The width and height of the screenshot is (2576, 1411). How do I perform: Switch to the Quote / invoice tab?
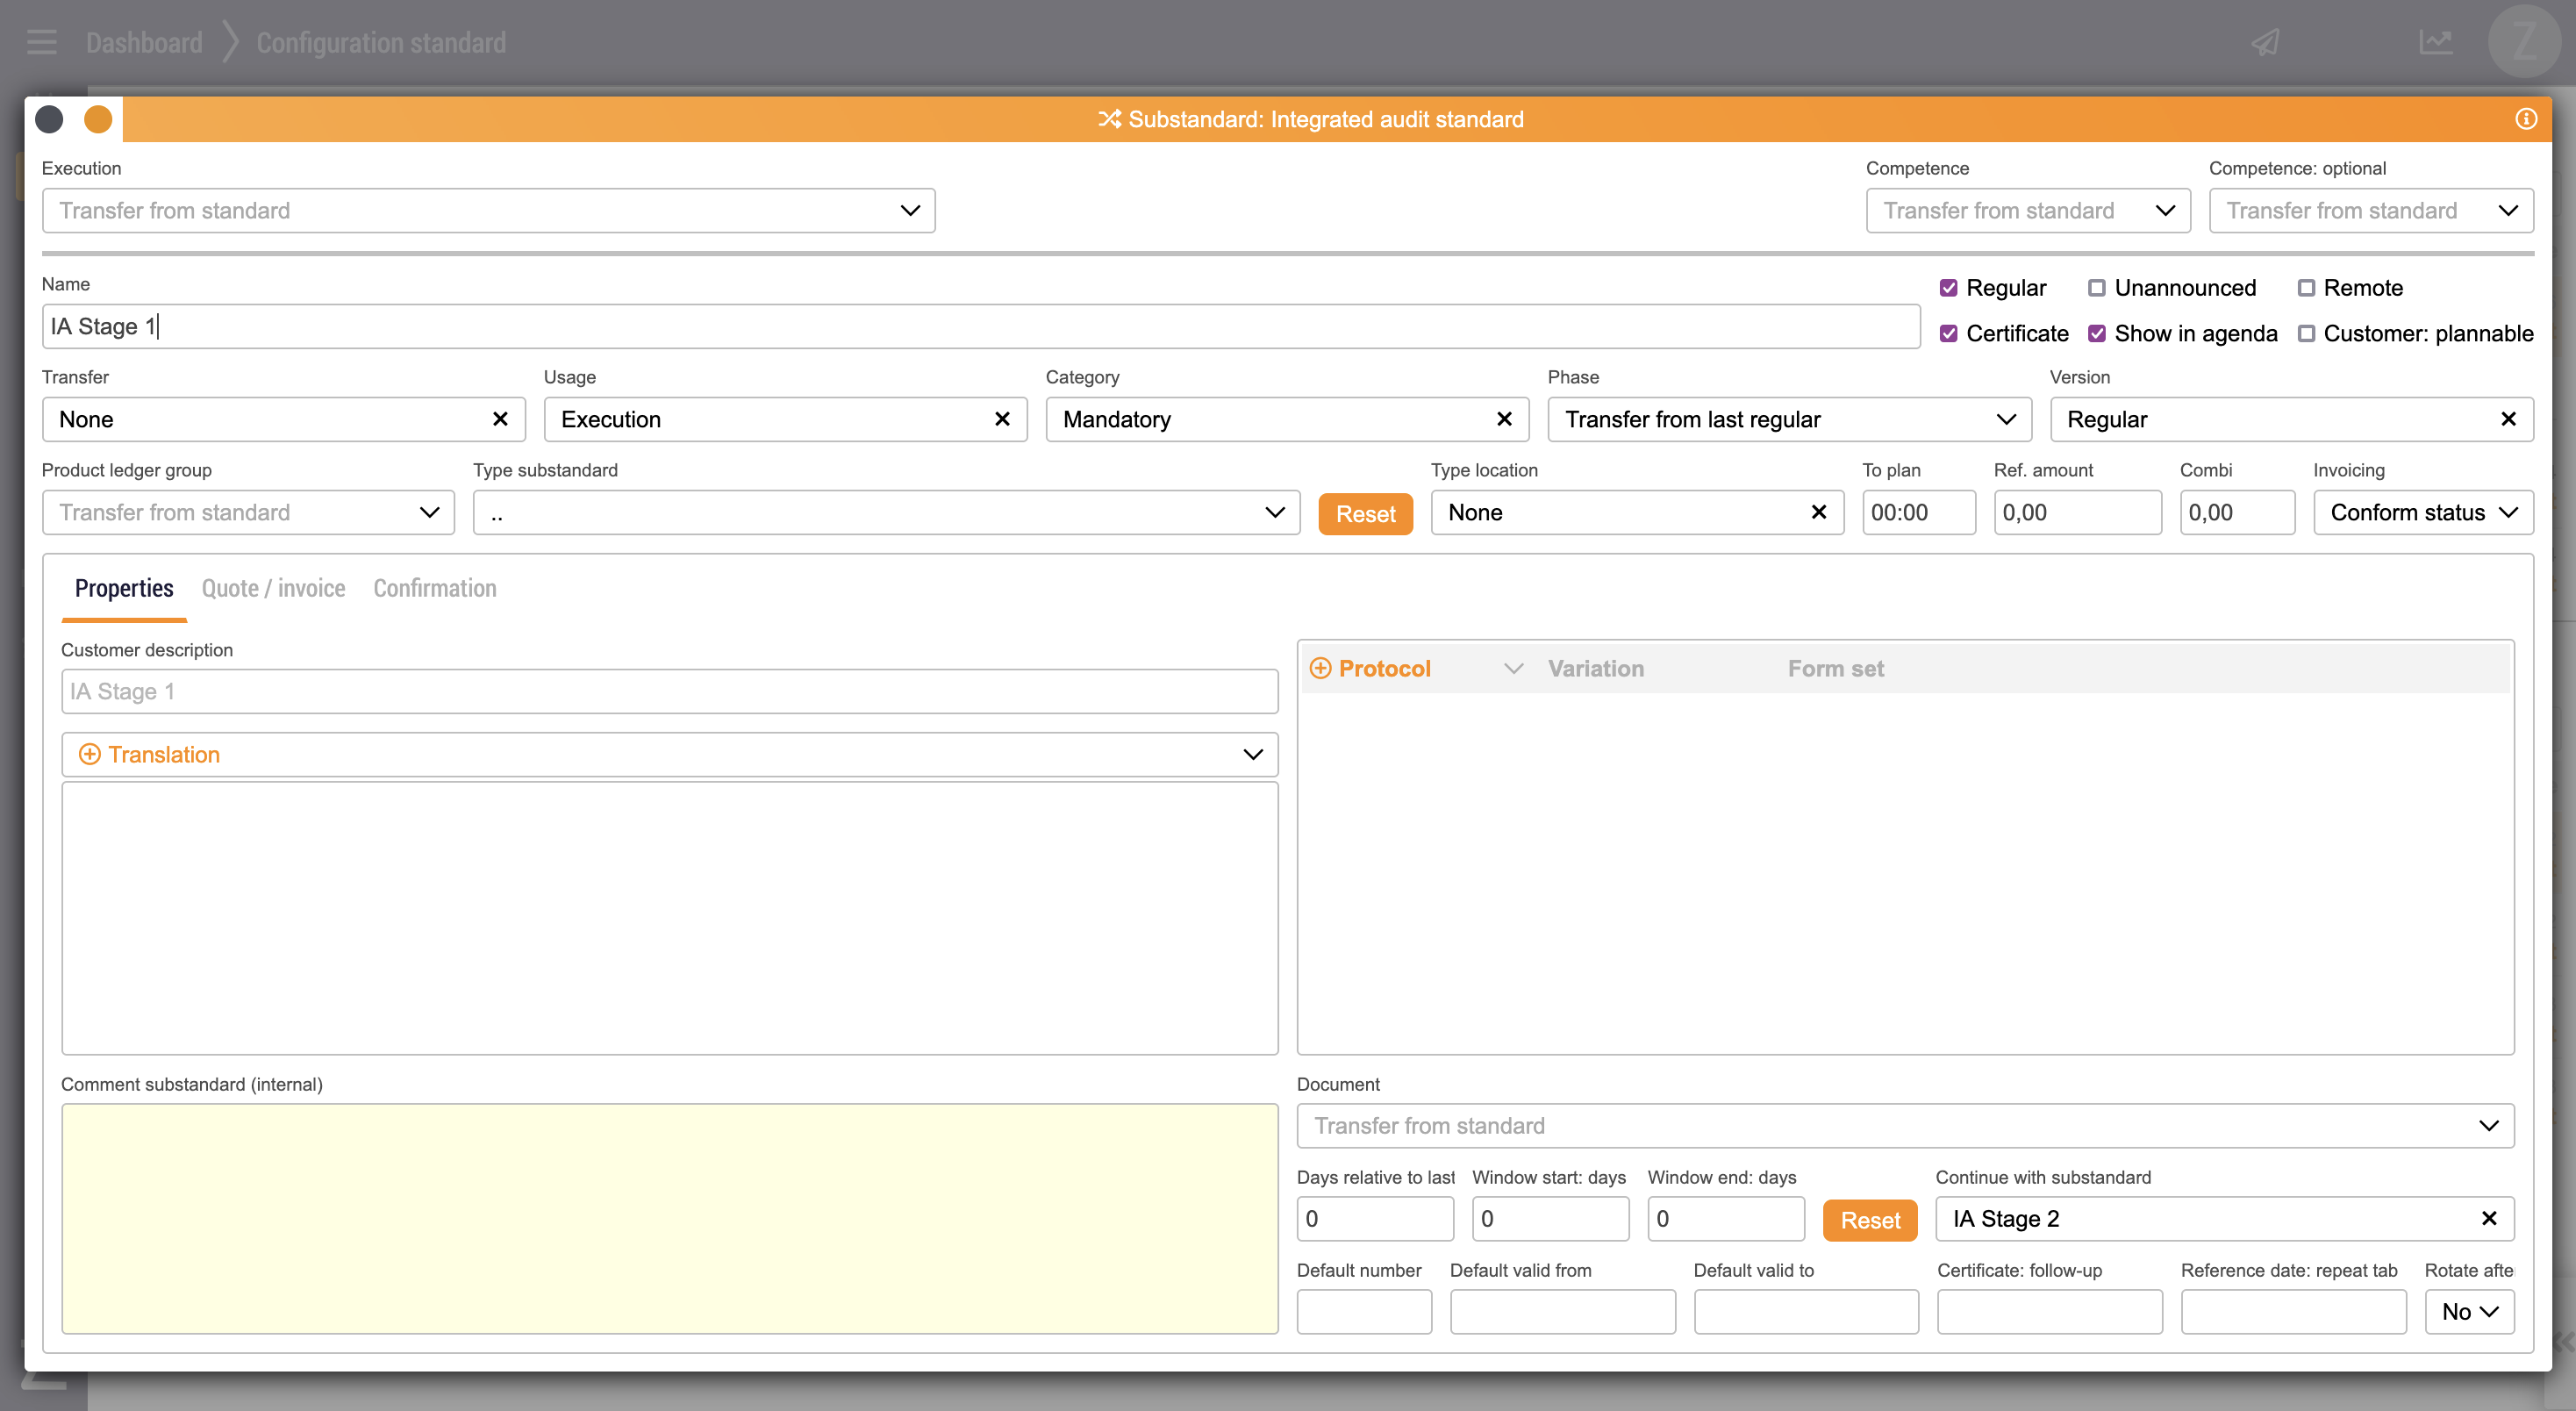point(273,588)
